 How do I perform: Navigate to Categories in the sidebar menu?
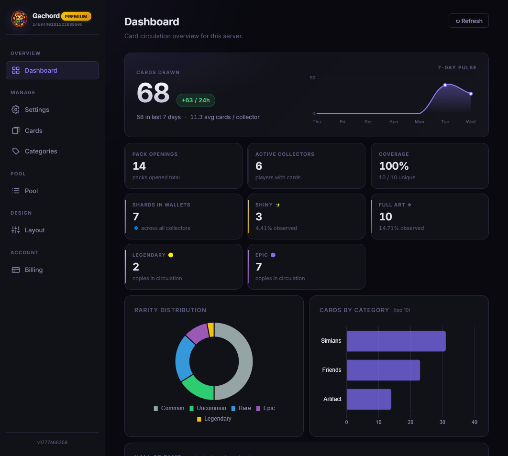(42, 151)
